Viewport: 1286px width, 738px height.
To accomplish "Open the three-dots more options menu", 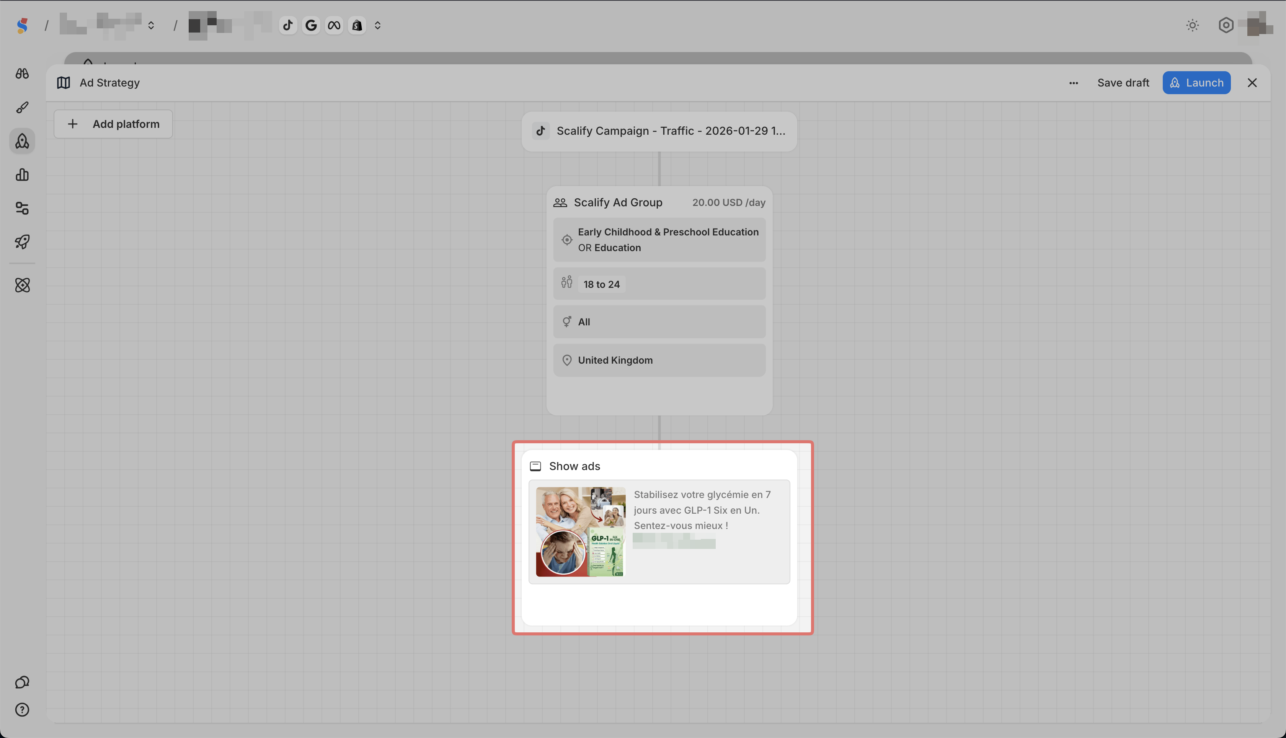I will 1073,83.
